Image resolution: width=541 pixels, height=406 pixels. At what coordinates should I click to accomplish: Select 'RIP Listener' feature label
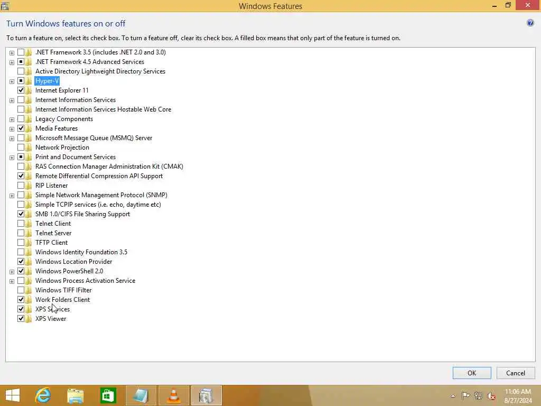51,186
